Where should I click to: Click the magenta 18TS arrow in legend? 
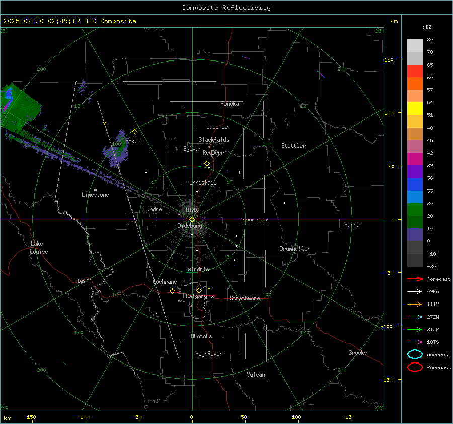click(415, 342)
